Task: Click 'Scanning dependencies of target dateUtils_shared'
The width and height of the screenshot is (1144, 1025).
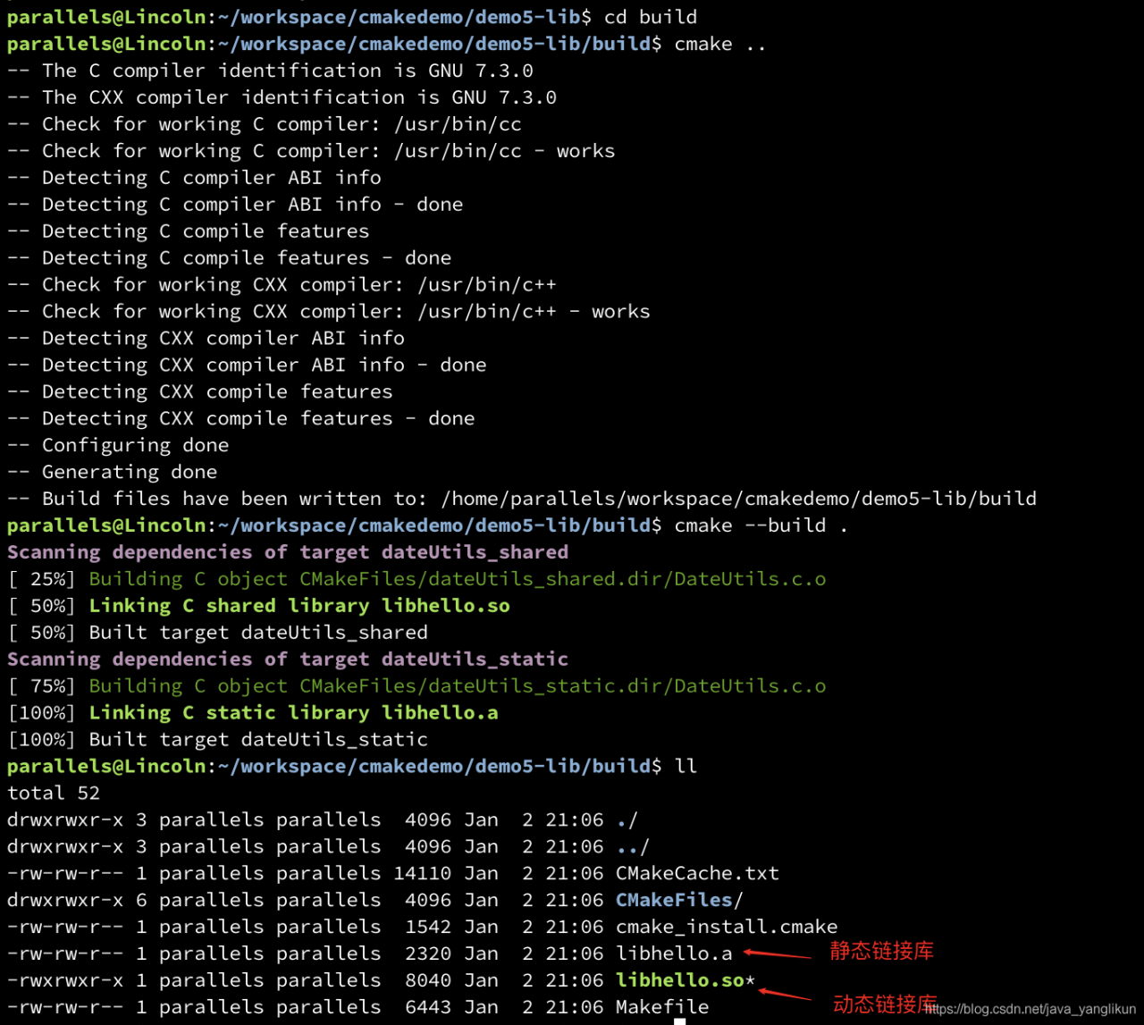Action: pyautogui.click(x=288, y=552)
